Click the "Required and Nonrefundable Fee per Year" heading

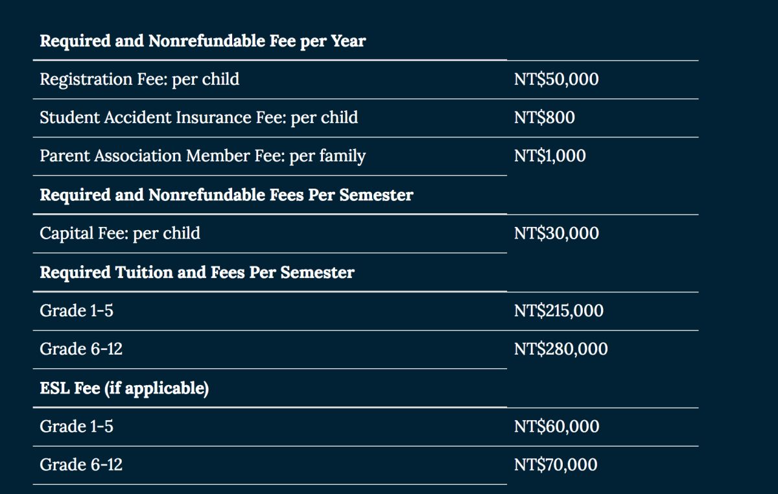[202, 41]
